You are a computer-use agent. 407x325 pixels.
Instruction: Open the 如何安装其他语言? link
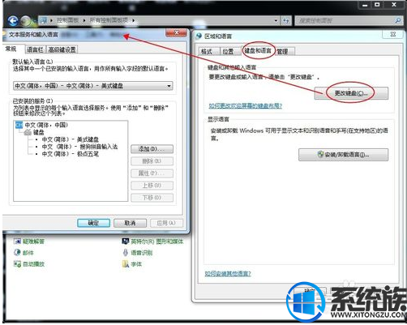click(x=228, y=274)
